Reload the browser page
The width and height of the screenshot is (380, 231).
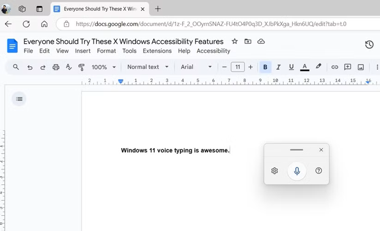(x=26, y=24)
